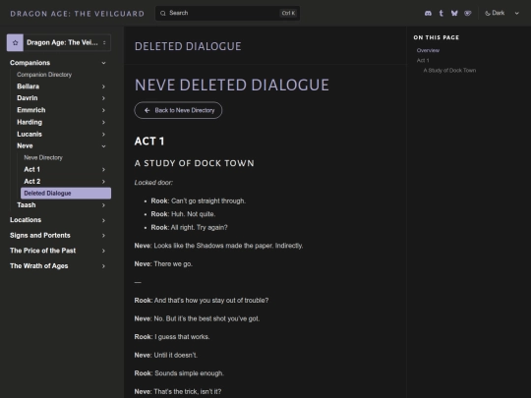This screenshot has height=398, width=531.
Task: Click the A STUDY OF DOCK TOWN heading
Action: (195, 163)
